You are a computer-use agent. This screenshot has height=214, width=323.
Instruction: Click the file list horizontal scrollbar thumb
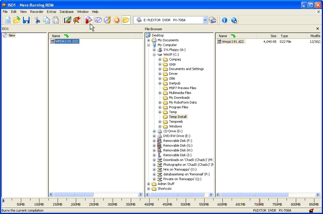coord(254,195)
